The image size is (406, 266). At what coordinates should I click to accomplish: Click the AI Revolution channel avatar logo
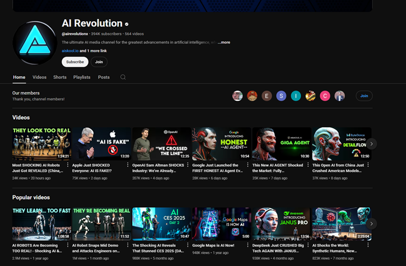[35, 43]
